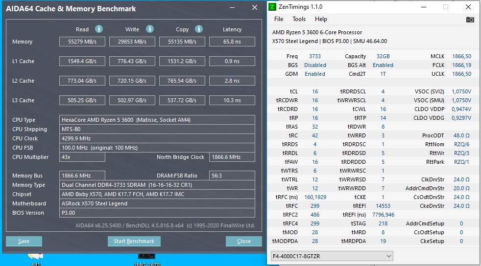Click the Memory Type DDR4-3733 SDRAM field
481x266 pixels.
[x=157, y=185]
